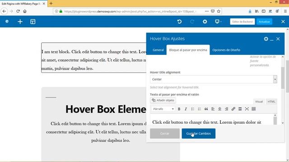Reload the browser page
289x162 pixels.
[x=18, y=11]
